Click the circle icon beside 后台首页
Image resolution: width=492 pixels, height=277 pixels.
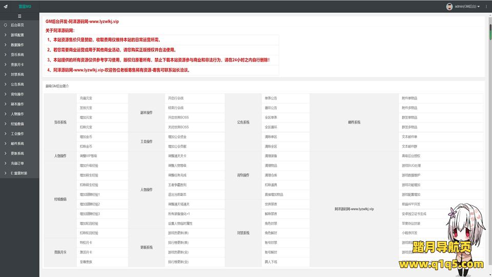(x=6, y=25)
